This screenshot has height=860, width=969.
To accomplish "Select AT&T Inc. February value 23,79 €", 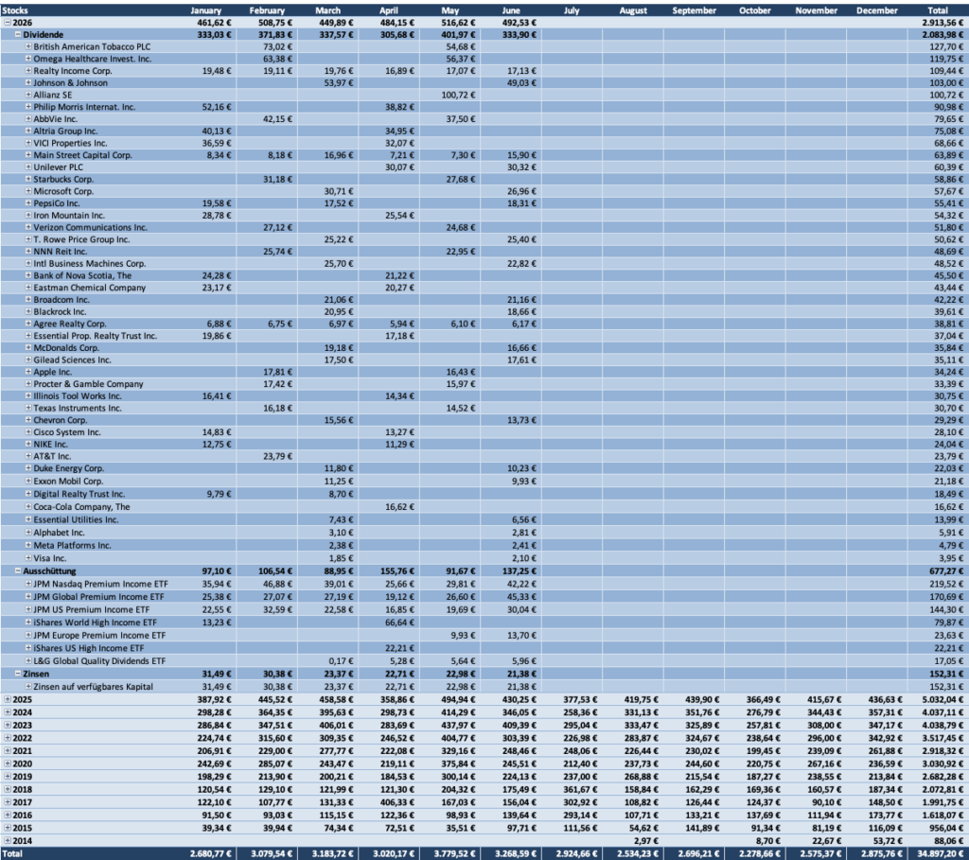I will 277,456.
